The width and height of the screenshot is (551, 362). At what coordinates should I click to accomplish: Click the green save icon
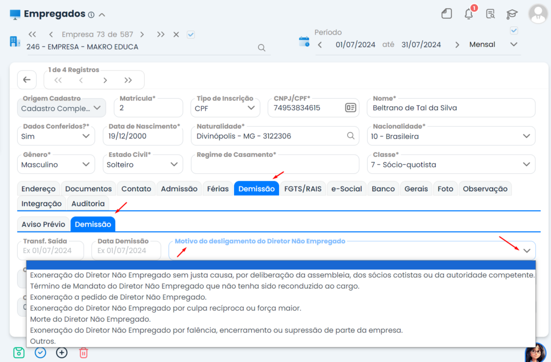[19, 352]
